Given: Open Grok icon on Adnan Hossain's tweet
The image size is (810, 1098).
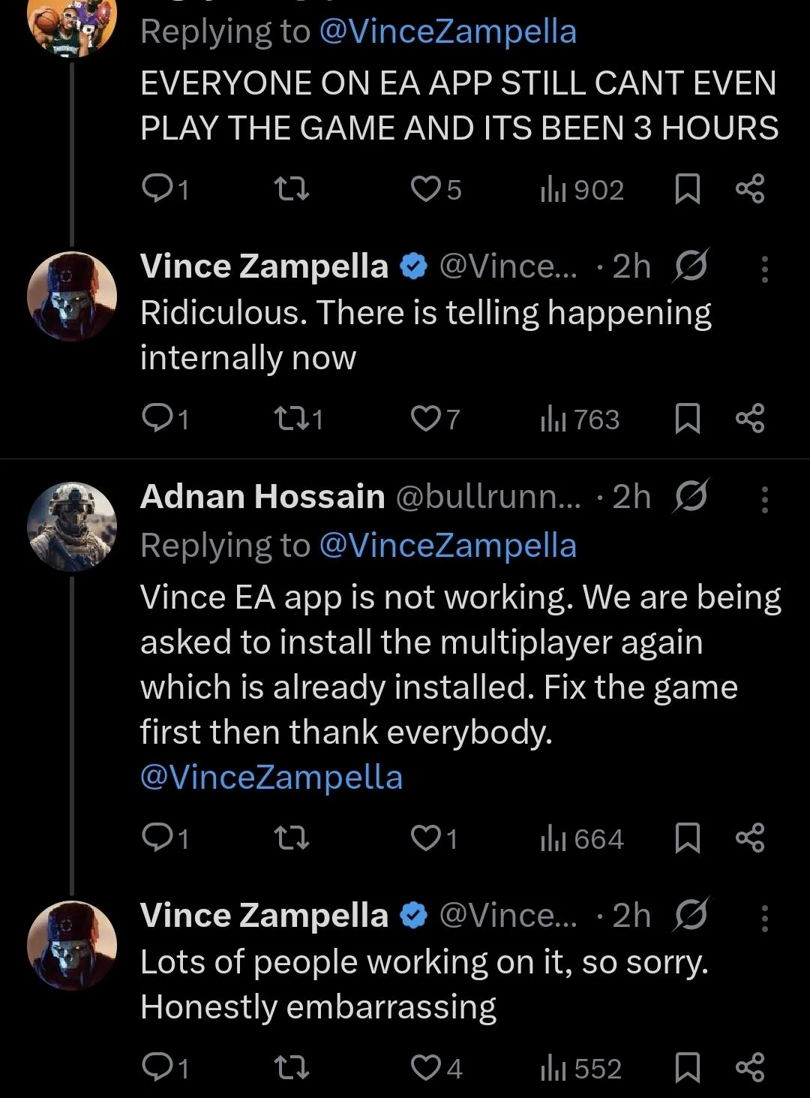Looking at the screenshot, I should click(x=691, y=497).
